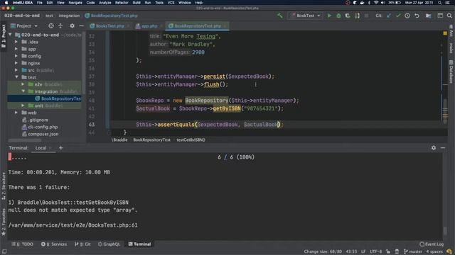Click locate-in-project target icon in Project panel

tap(51, 26)
